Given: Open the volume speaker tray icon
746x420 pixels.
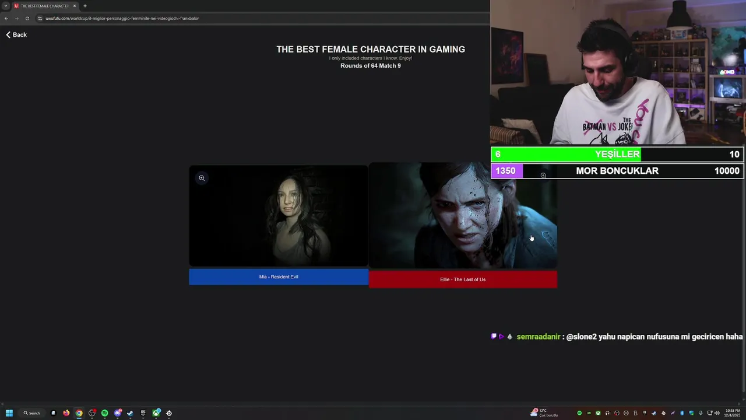Looking at the screenshot, I should 717,413.
